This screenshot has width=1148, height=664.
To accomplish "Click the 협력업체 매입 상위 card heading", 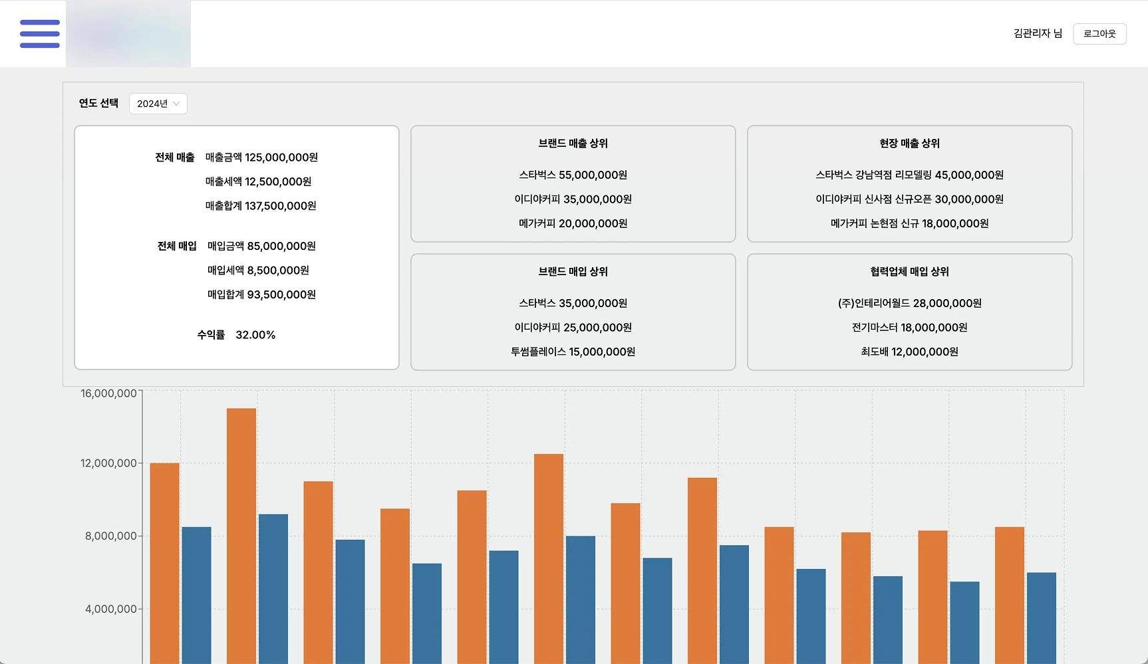I will [x=910, y=272].
